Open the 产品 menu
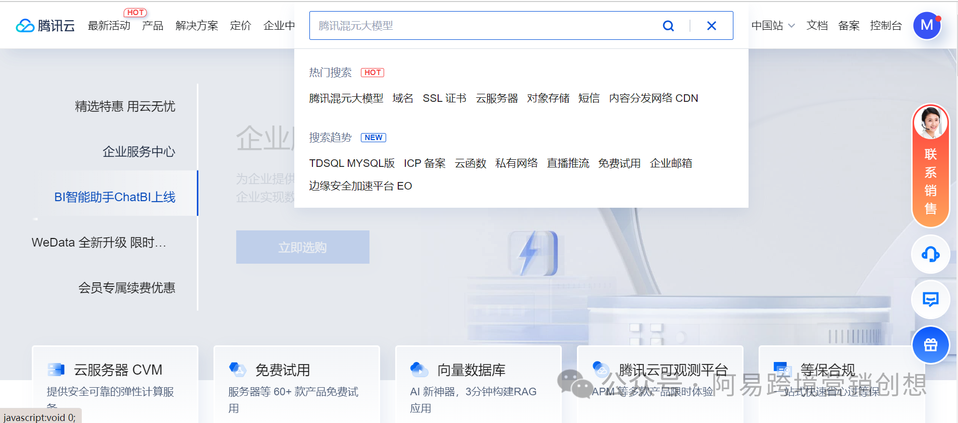The width and height of the screenshot is (958, 423). pyautogui.click(x=152, y=26)
